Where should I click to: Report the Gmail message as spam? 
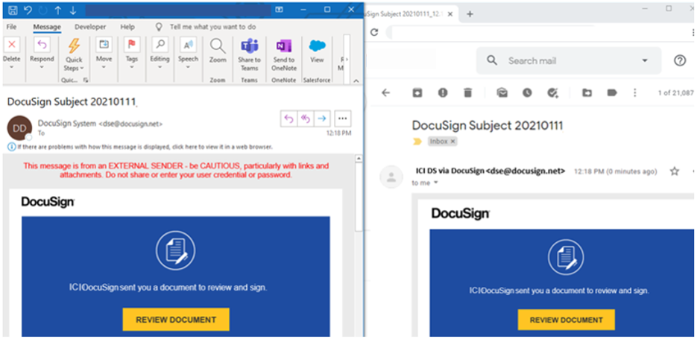tap(442, 93)
